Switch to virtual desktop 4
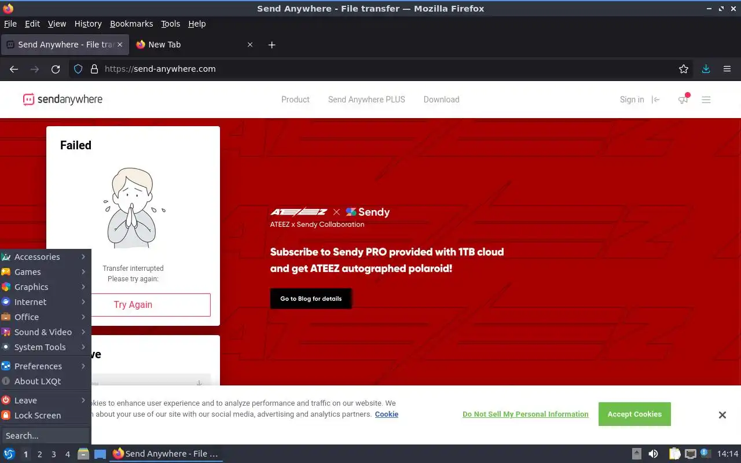 (68, 454)
